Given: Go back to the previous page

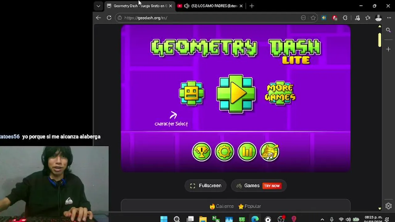Looking at the screenshot, I should pos(98,18).
